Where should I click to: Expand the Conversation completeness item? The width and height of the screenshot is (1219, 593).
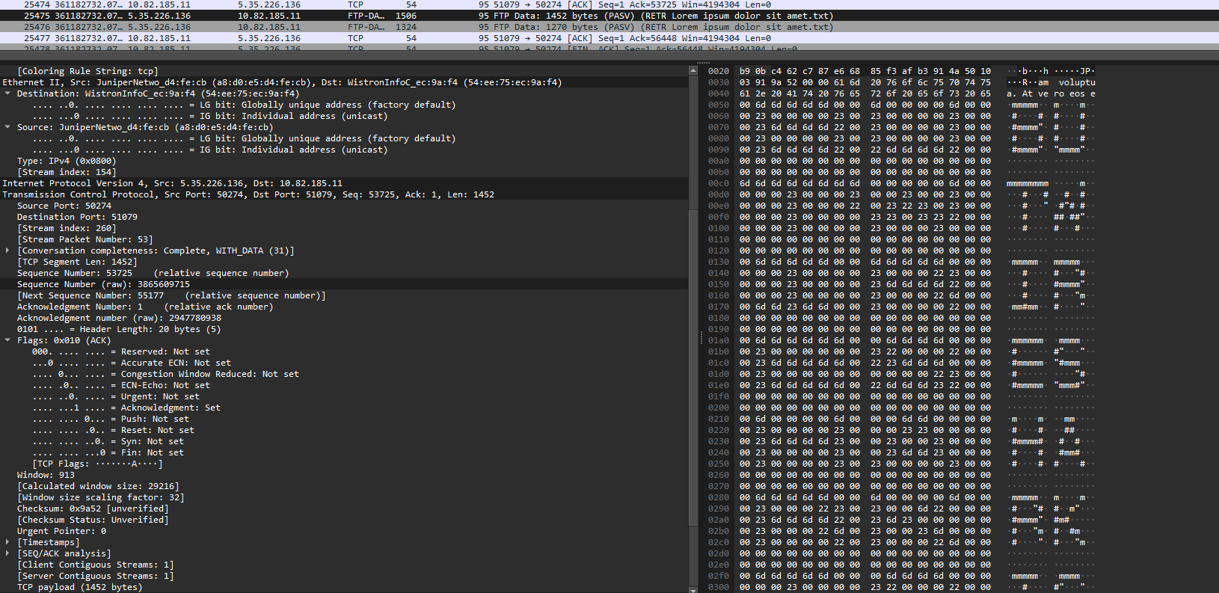click(7, 251)
